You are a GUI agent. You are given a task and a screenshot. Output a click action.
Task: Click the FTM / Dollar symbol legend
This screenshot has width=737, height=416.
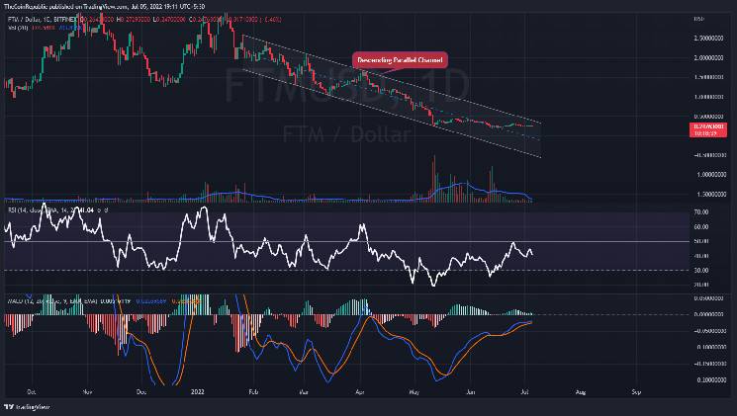42,20
